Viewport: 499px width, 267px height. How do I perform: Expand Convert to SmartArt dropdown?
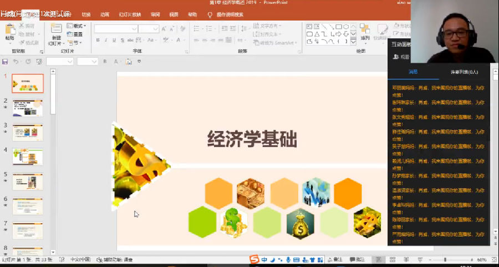pos(275,43)
